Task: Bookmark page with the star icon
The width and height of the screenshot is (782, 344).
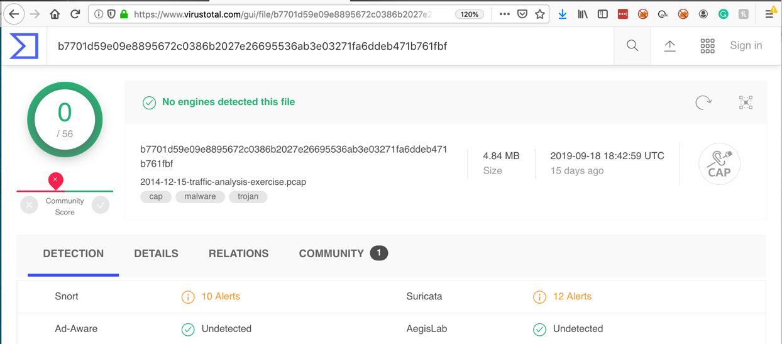Action: click(540, 14)
